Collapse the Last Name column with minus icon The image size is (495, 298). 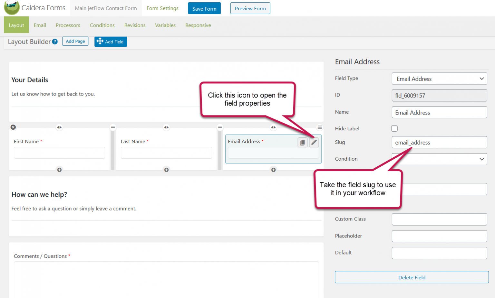[x=113, y=127]
